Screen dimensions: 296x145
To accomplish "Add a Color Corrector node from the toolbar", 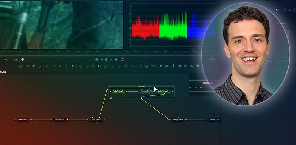I will click(47, 66).
